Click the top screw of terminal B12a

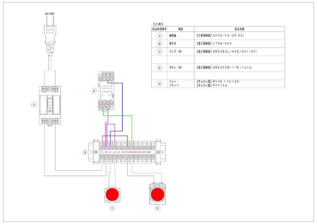point(132,148)
